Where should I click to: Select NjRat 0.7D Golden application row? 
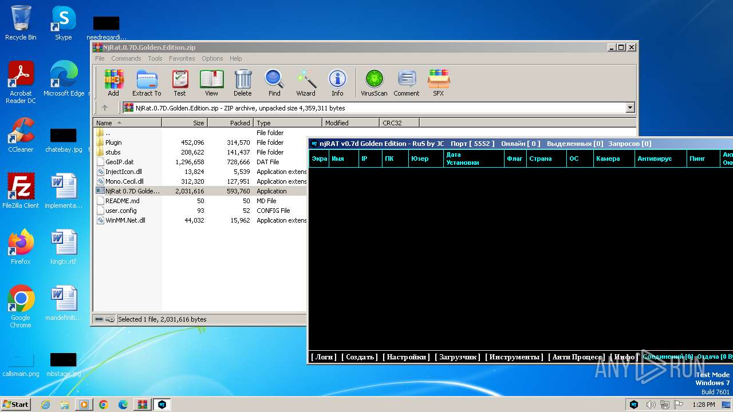click(x=200, y=191)
